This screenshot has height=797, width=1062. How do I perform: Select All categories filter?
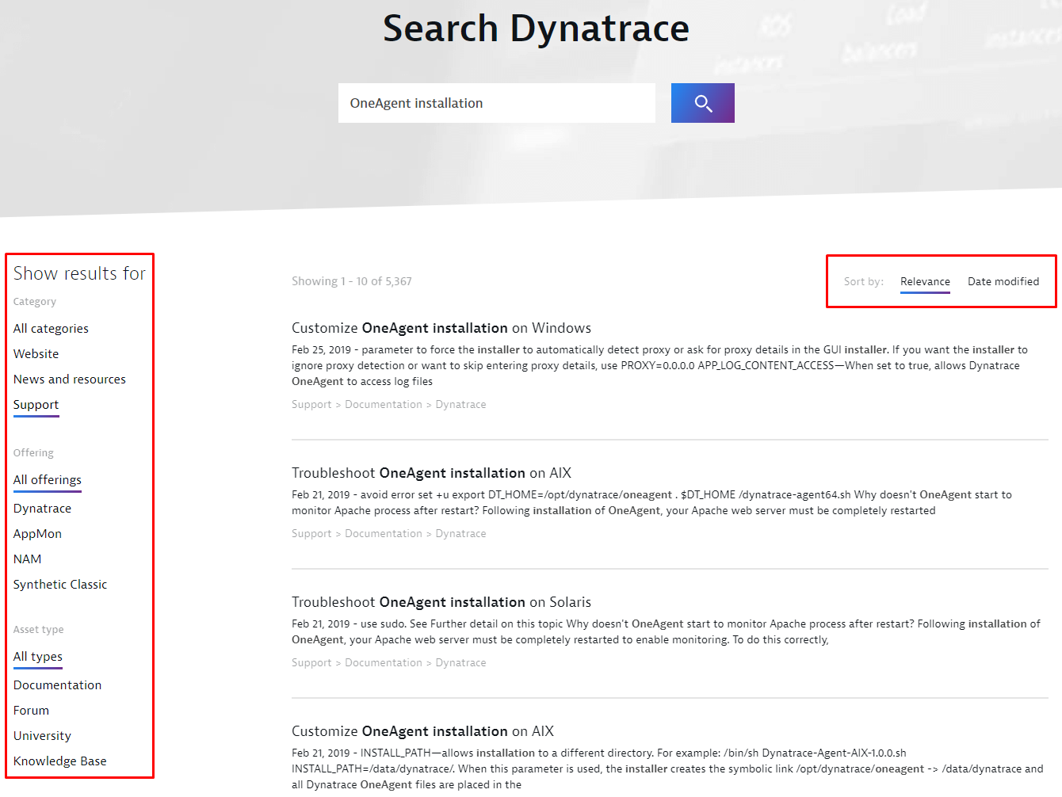51,328
